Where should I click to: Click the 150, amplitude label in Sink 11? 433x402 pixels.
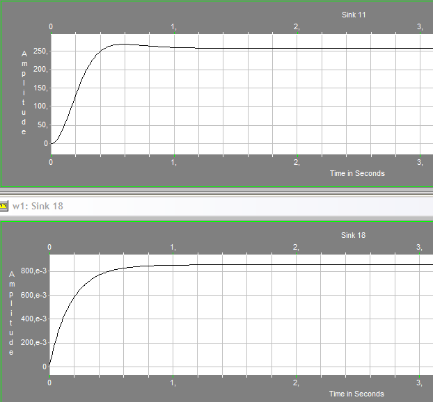point(40,88)
